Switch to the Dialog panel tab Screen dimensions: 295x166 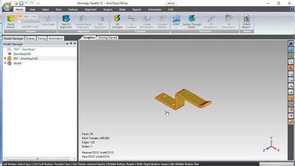41,38
